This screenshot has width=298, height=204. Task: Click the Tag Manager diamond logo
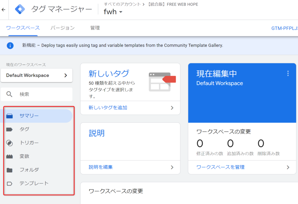tap(20, 9)
